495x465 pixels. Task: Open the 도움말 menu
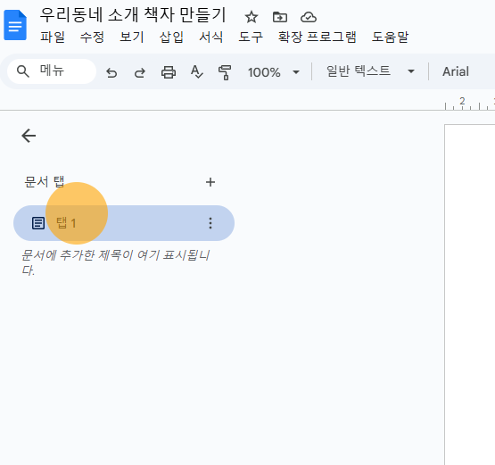[x=390, y=37]
